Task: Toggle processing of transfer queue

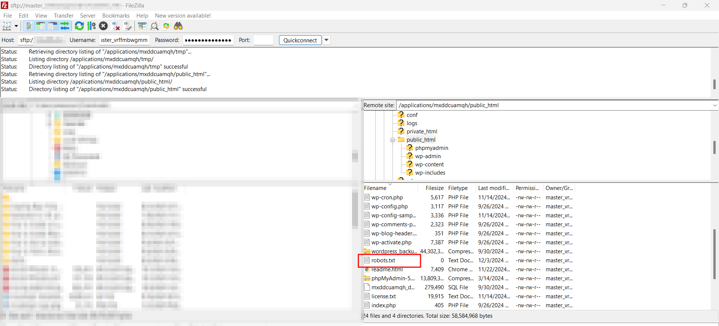Action: [91, 26]
